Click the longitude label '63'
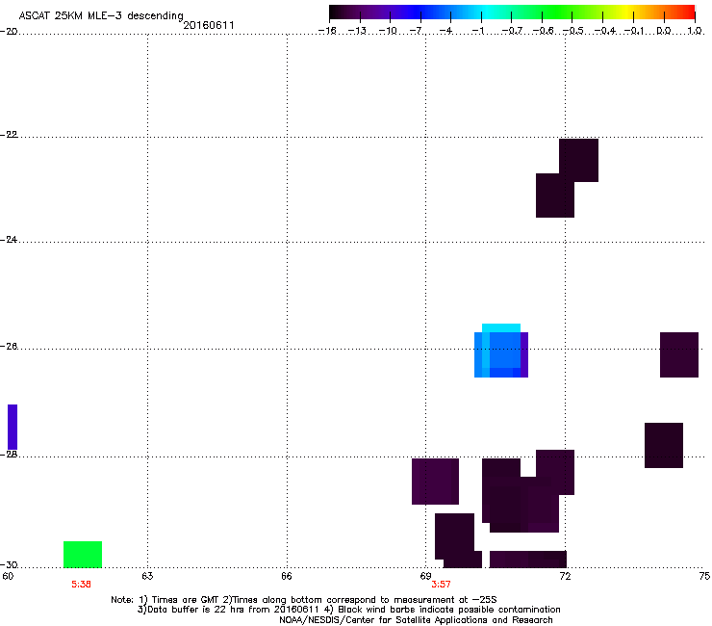Screen dimensions: 712x626 [x=147, y=576]
